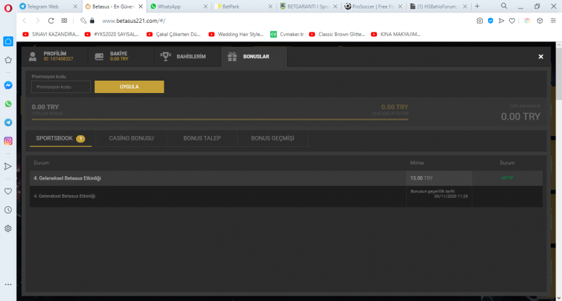This screenshot has height=301, width=562.
Task: Open #YKS2020 SAYISAL bookmark
Action: pyautogui.click(x=112, y=34)
